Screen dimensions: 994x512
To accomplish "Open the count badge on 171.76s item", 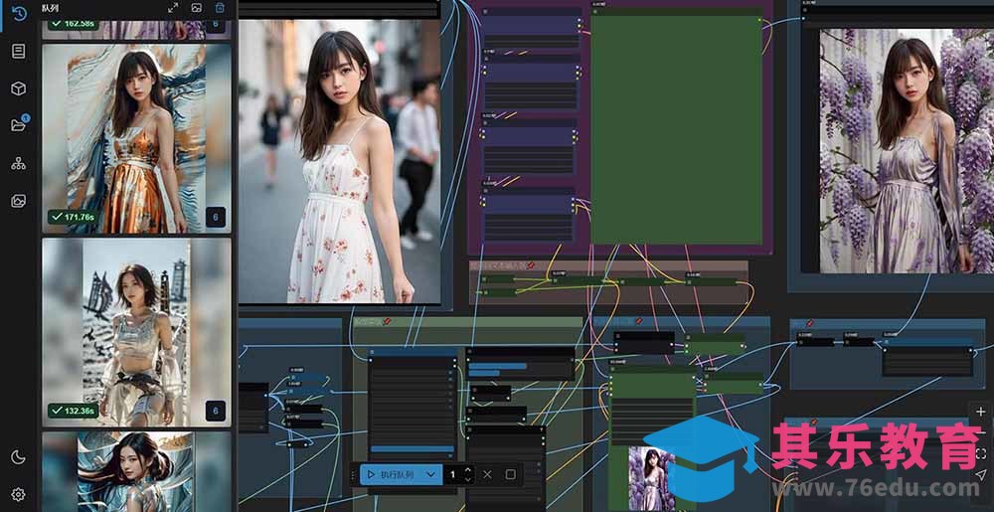I will (215, 218).
